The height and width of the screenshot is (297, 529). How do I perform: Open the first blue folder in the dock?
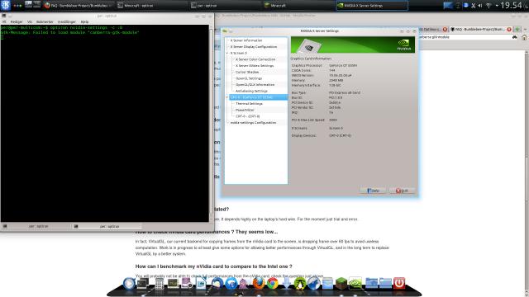[371, 284]
